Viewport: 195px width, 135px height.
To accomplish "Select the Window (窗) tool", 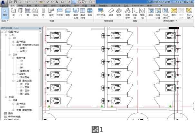I will [28, 12].
